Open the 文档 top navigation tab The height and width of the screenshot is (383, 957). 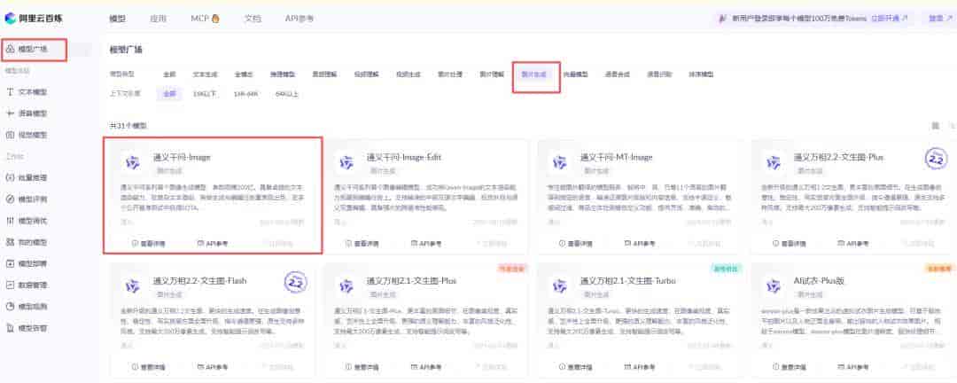pos(253,19)
